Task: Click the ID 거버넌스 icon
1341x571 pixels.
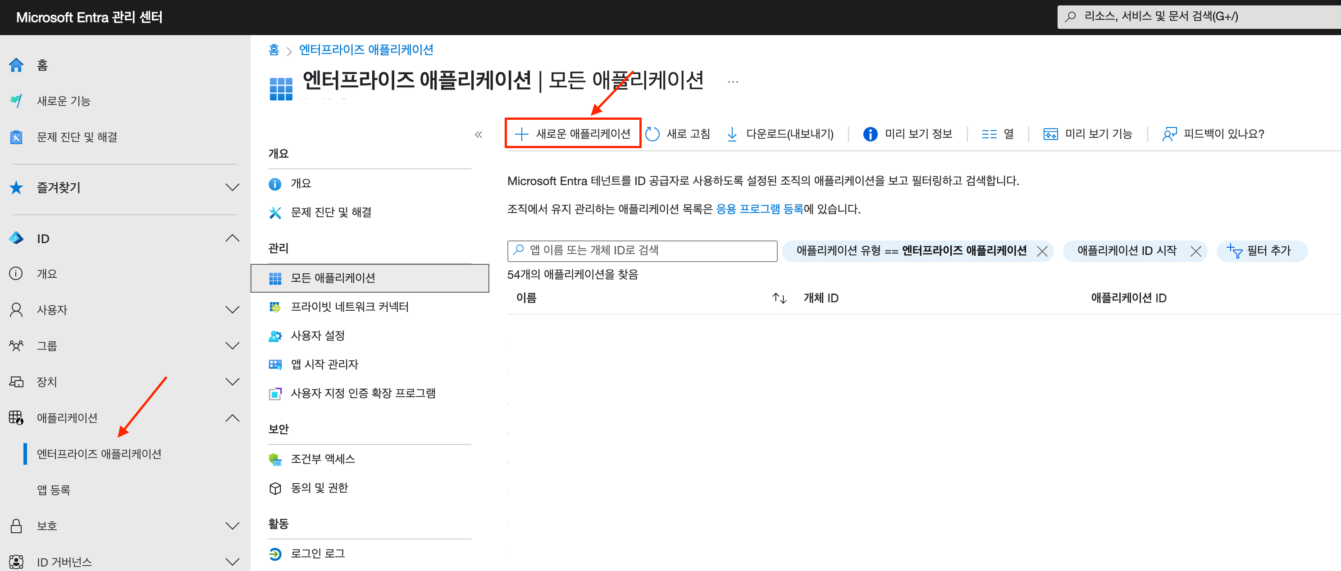Action: (16, 562)
